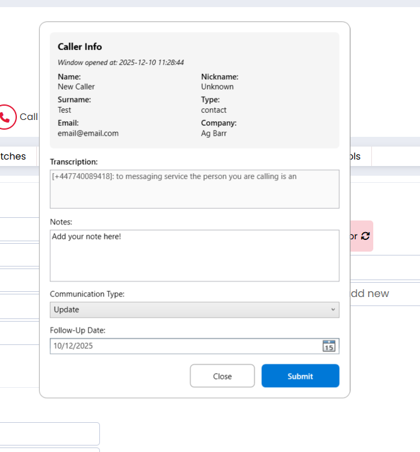Click the Unknown nickname value
Image resolution: width=420 pixels, height=452 pixels.
click(217, 87)
